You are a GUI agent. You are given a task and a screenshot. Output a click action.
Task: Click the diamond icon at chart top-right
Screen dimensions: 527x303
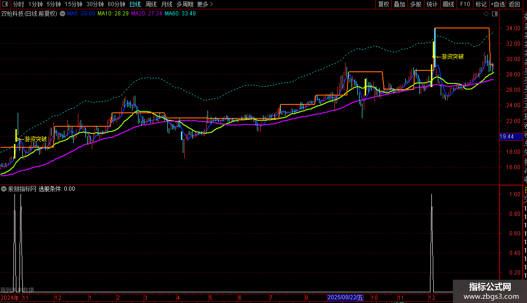click(486, 14)
